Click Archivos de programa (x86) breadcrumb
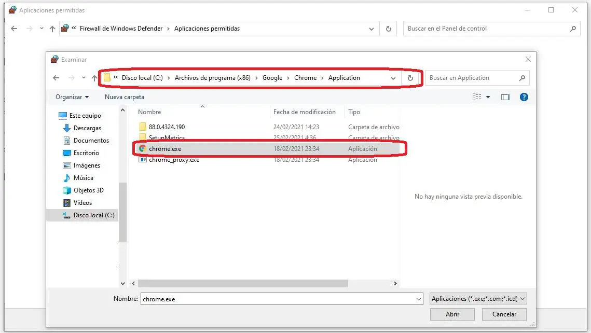The width and height of the screenshot is (591, 333). [x=213, y=78]
